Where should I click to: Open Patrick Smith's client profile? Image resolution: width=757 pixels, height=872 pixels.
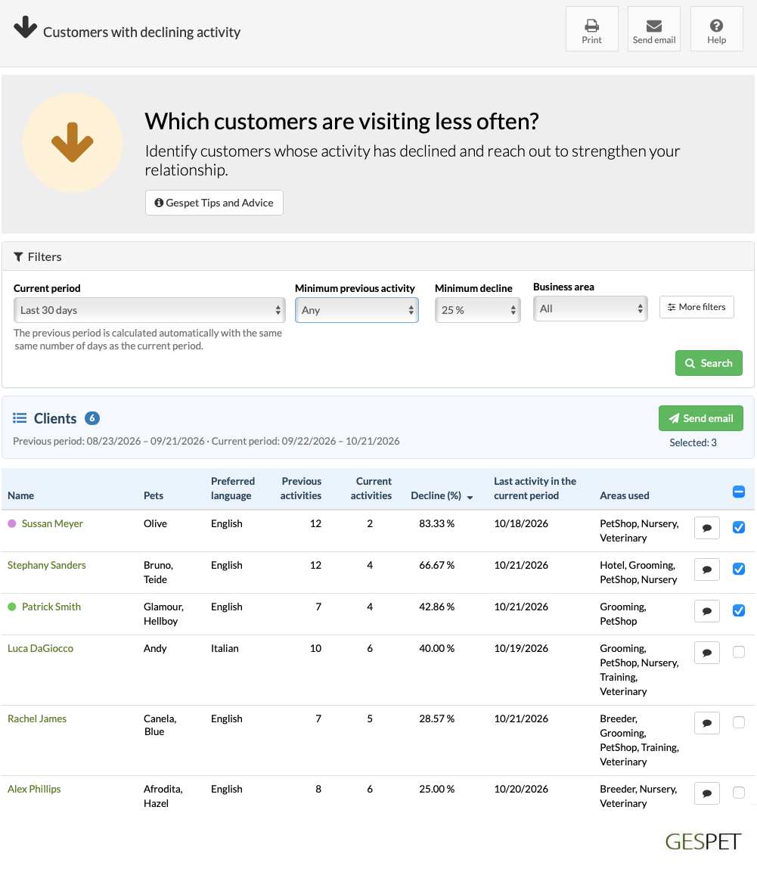(x=51, y=607)
